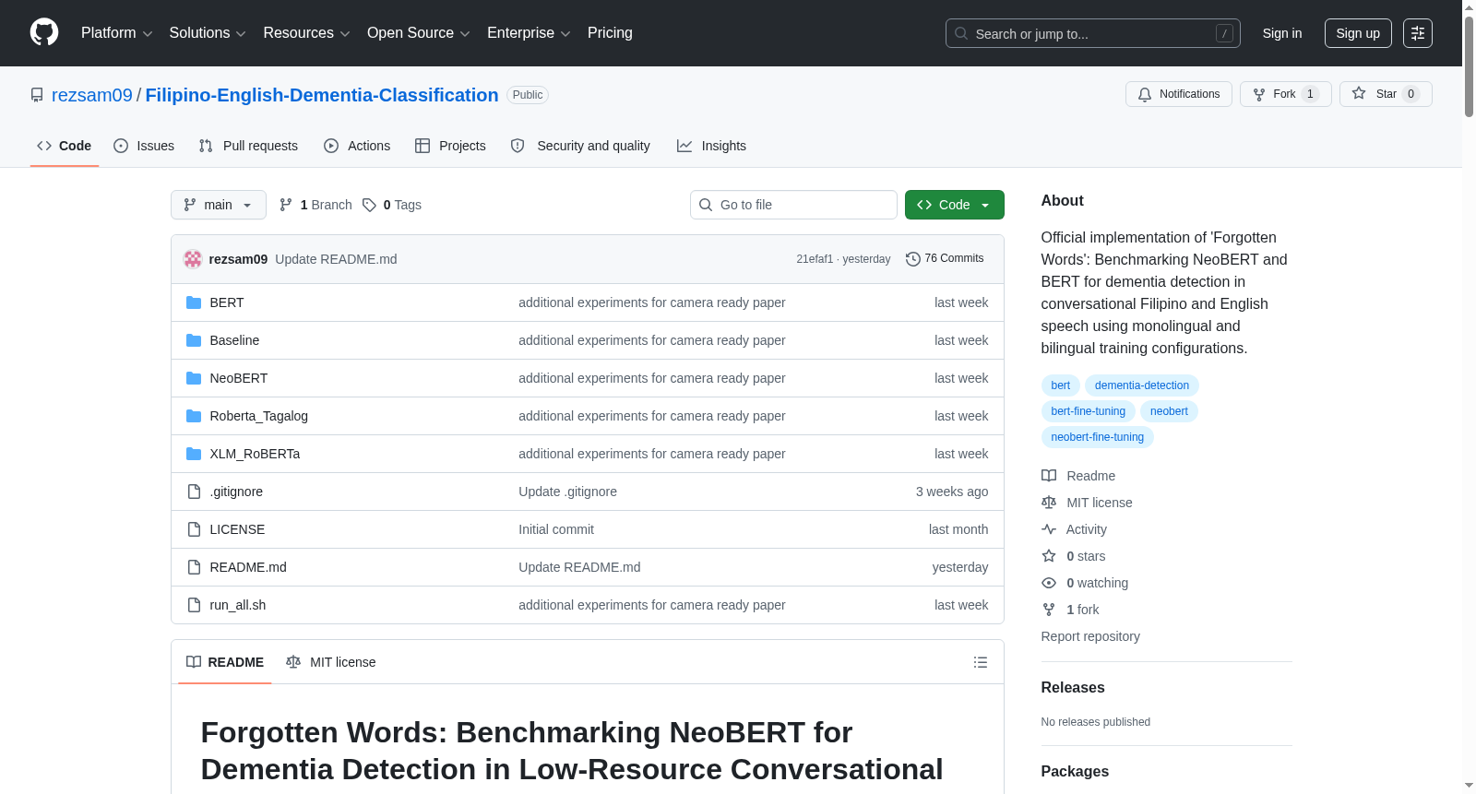The image size is (1476, 794).
Task: Focus the Search or jump to field
Action: click(x=1093, y=33)
